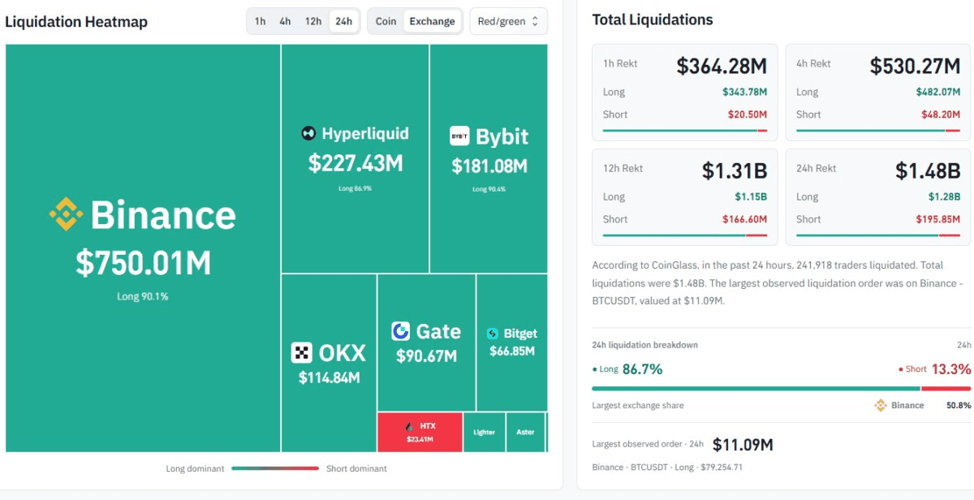Click the Gate $90.67M value
The image size is (974, 500).
click(426, 356)
